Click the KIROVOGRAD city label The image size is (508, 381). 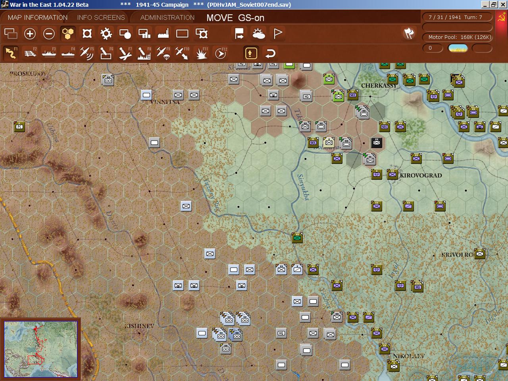click(421, 175)
